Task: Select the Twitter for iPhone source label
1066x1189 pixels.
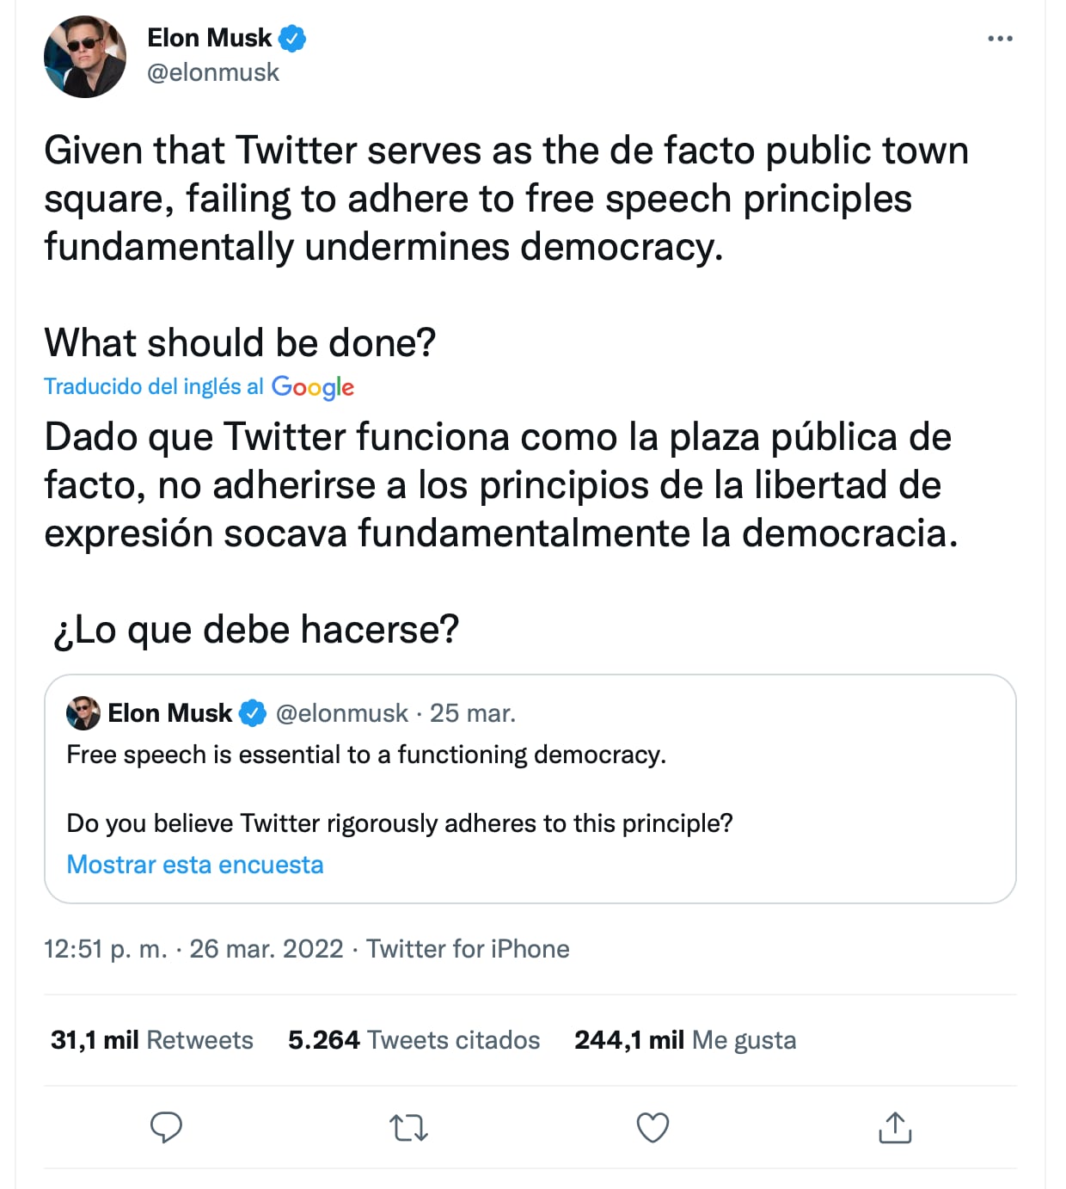Action: click(x=469, y=949)
